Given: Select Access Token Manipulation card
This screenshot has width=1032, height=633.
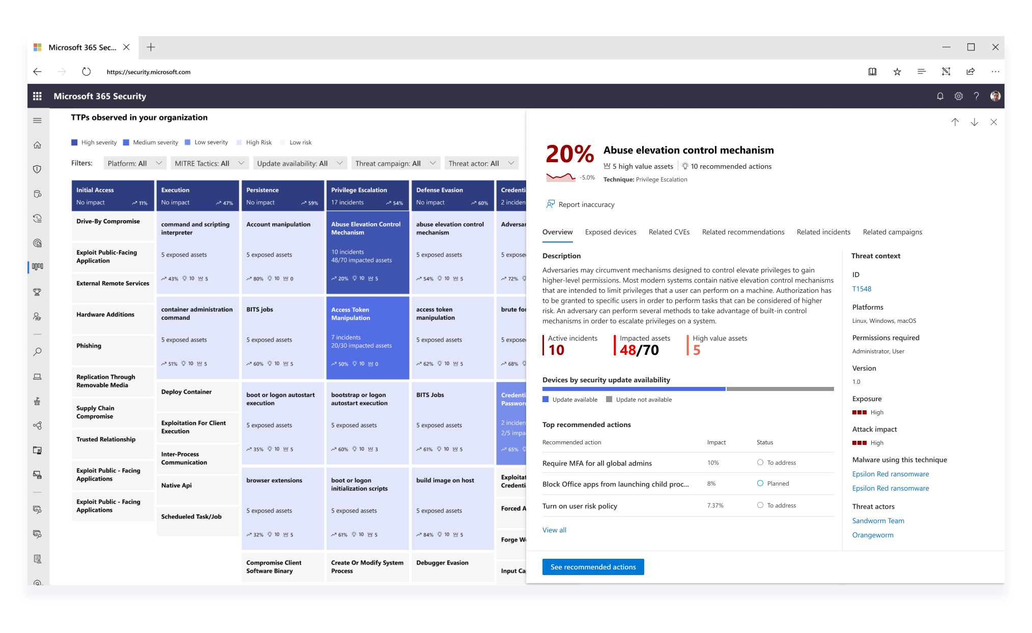Looking at the screenshot, I should pos(367,338).
